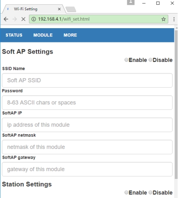Select Disable radio for Soft AP

point(150,60)
